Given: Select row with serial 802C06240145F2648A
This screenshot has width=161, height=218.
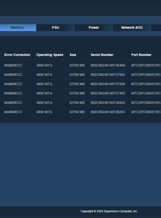Looking at the screenshot, I should [80, 65].
